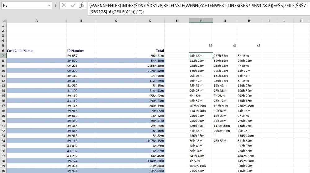Screen dimensions: 310x173
Task: Open the Insert Function fx dialog
Action: (82, 5)
